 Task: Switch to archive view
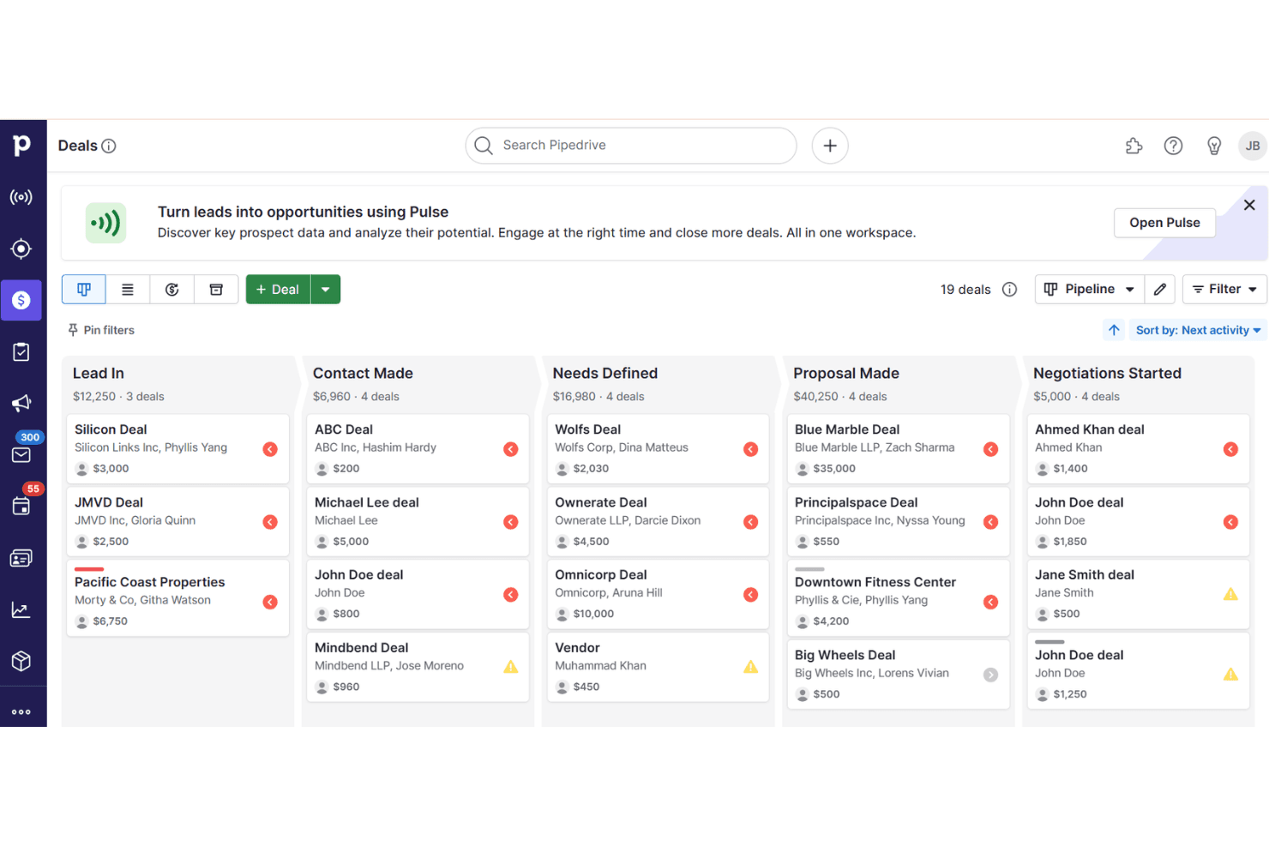coord(216,290)
